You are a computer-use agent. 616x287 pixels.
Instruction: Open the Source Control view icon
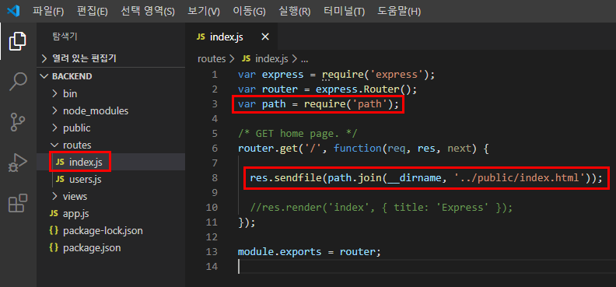(18, 121)
